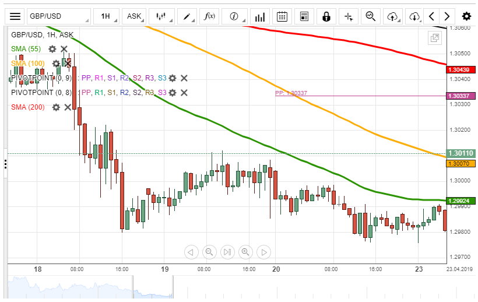The height and width of the screenshot is (302, 478).
Task: Click the green 1.30110 current price label
Action: pyautogui.click(x=461, y=153)
